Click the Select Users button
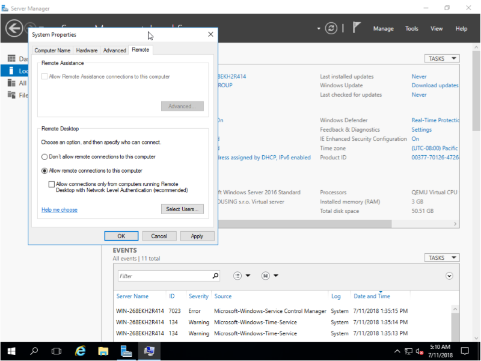This screenshot has height=361, width=481. click(182, 209)
